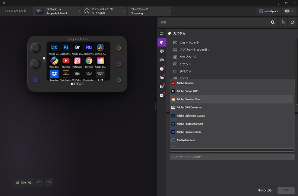Viewport: 298px width, 196px height.
Task: Select the Explorer folder button on the device
Action: point(77,74)
